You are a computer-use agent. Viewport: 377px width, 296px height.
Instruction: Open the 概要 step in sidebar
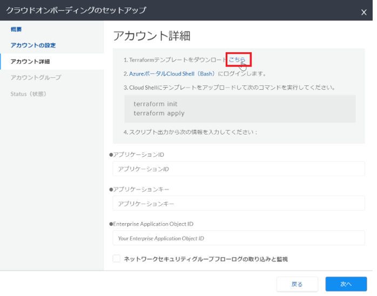click(16, 29)
